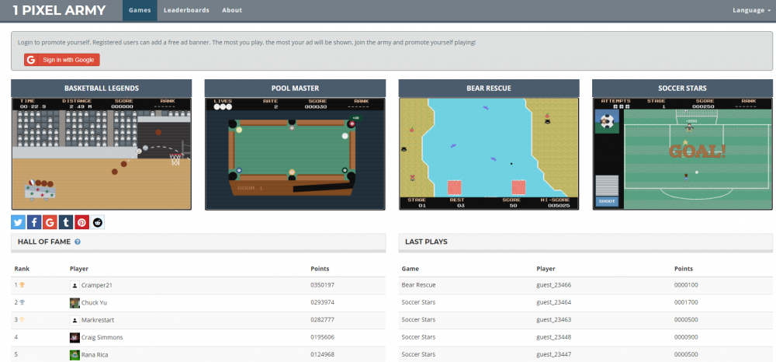The width and height of the screenshot is (776, 362).
Task: Open the Basketball Legends title header
Action: click(102, 88)
